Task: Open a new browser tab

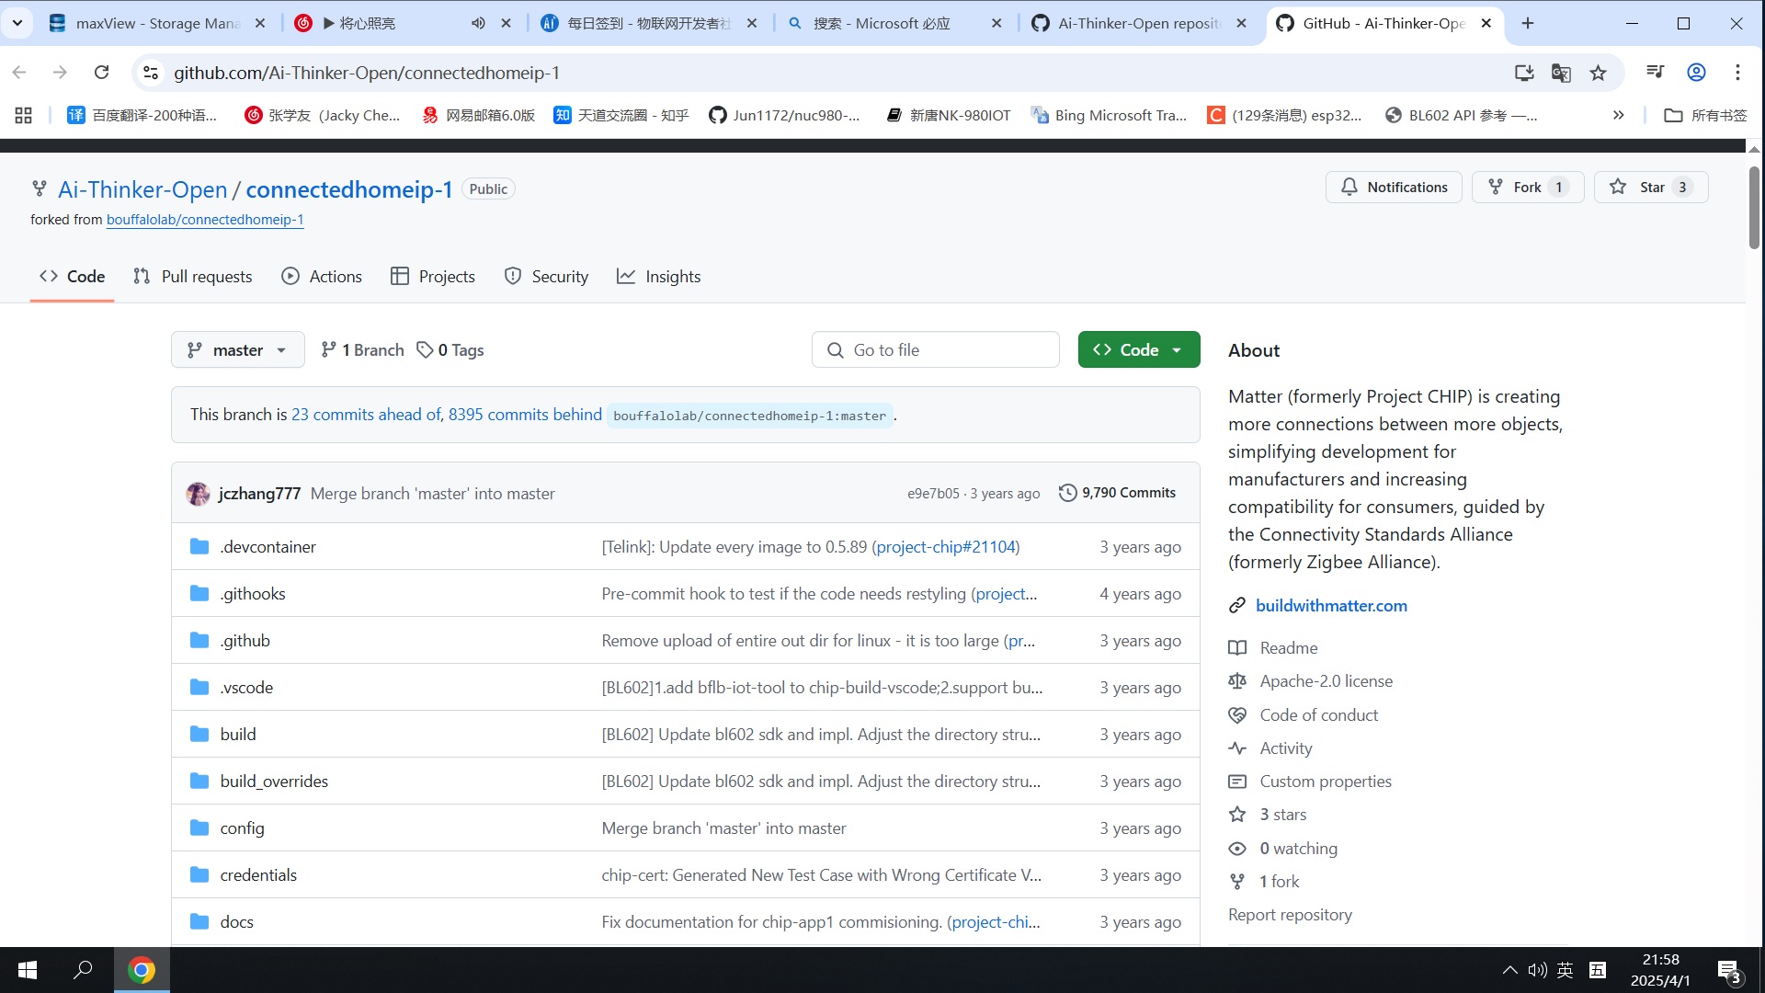Action: pyautogui.click(x=1528, y=23)
